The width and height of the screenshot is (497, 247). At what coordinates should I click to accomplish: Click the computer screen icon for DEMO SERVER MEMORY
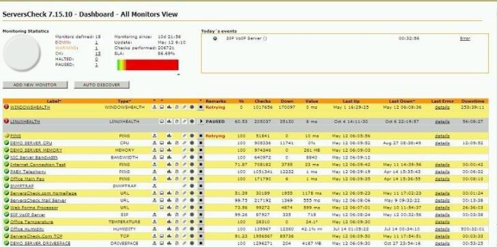coord(162,150)
